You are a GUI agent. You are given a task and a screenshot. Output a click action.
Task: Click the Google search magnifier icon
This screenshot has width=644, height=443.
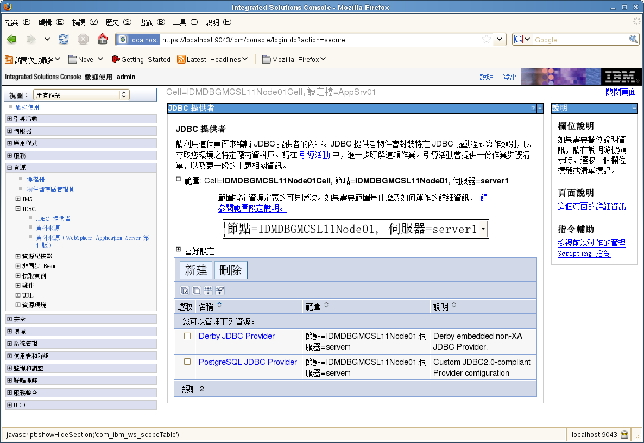pyautogui.click(x=633, y=40)
